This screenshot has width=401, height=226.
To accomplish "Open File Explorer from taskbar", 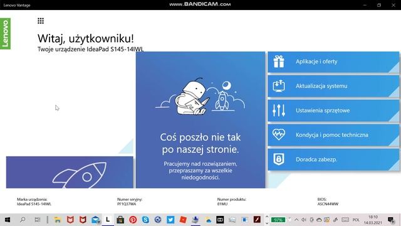I will (58, 220).
